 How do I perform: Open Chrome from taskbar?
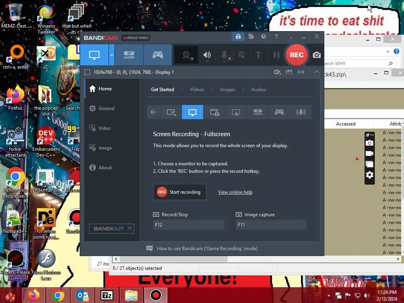(58, 295)
